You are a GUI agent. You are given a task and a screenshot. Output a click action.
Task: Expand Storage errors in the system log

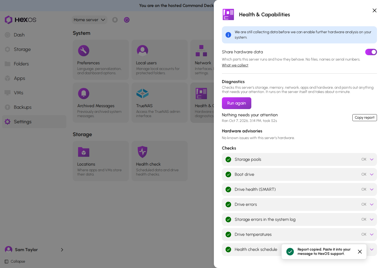(x=299, y=219)
